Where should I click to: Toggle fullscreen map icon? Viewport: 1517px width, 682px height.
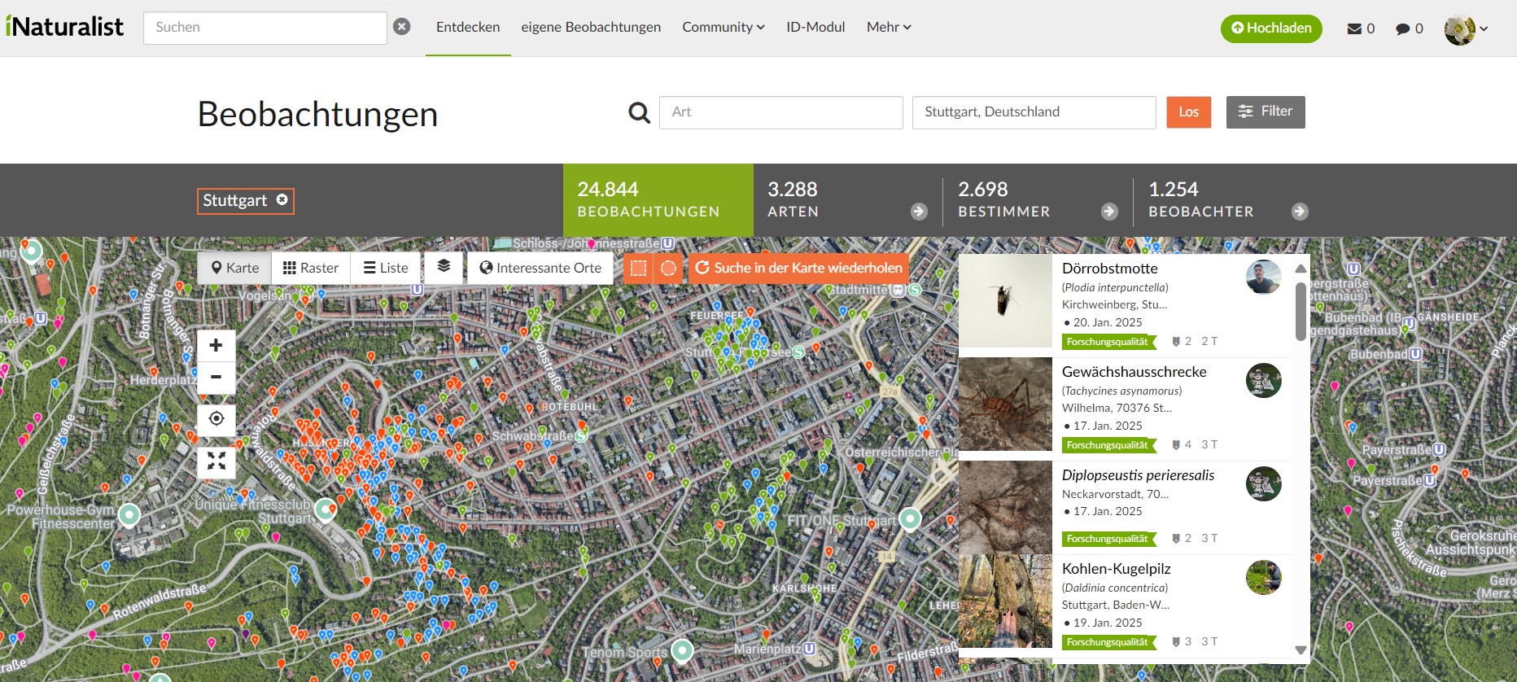tap(216, 461)
